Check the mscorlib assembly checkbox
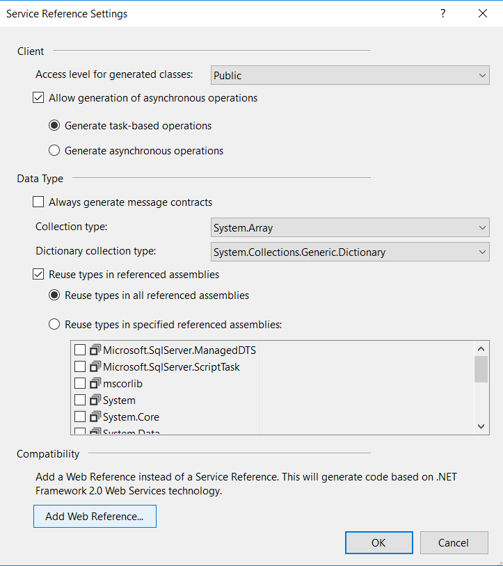The width and height of the screenshot is (503, 566). (x=80, y=383)
